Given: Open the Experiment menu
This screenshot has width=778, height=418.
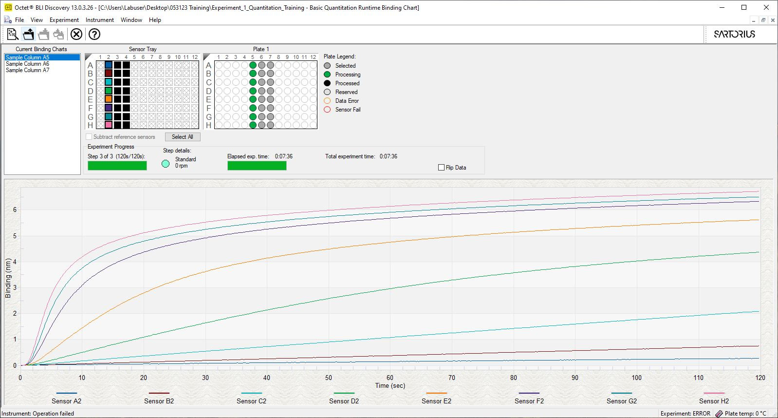Looking at the screenshot, I should click(x=64, y=20).
